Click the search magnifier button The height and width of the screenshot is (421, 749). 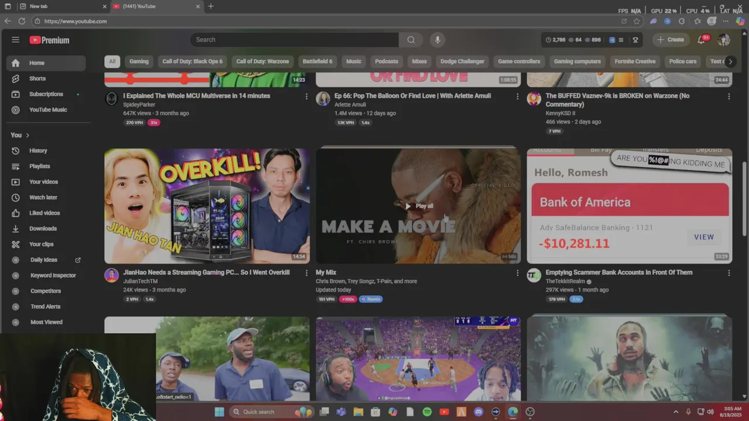point(411,40)
